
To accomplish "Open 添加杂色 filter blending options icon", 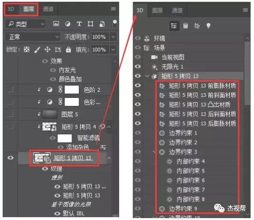I will (x=103, y=147).
